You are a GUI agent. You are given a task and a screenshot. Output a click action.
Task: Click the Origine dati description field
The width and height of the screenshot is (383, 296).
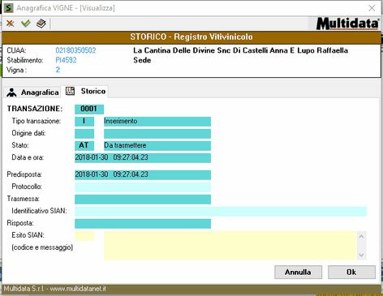(157, 134)
